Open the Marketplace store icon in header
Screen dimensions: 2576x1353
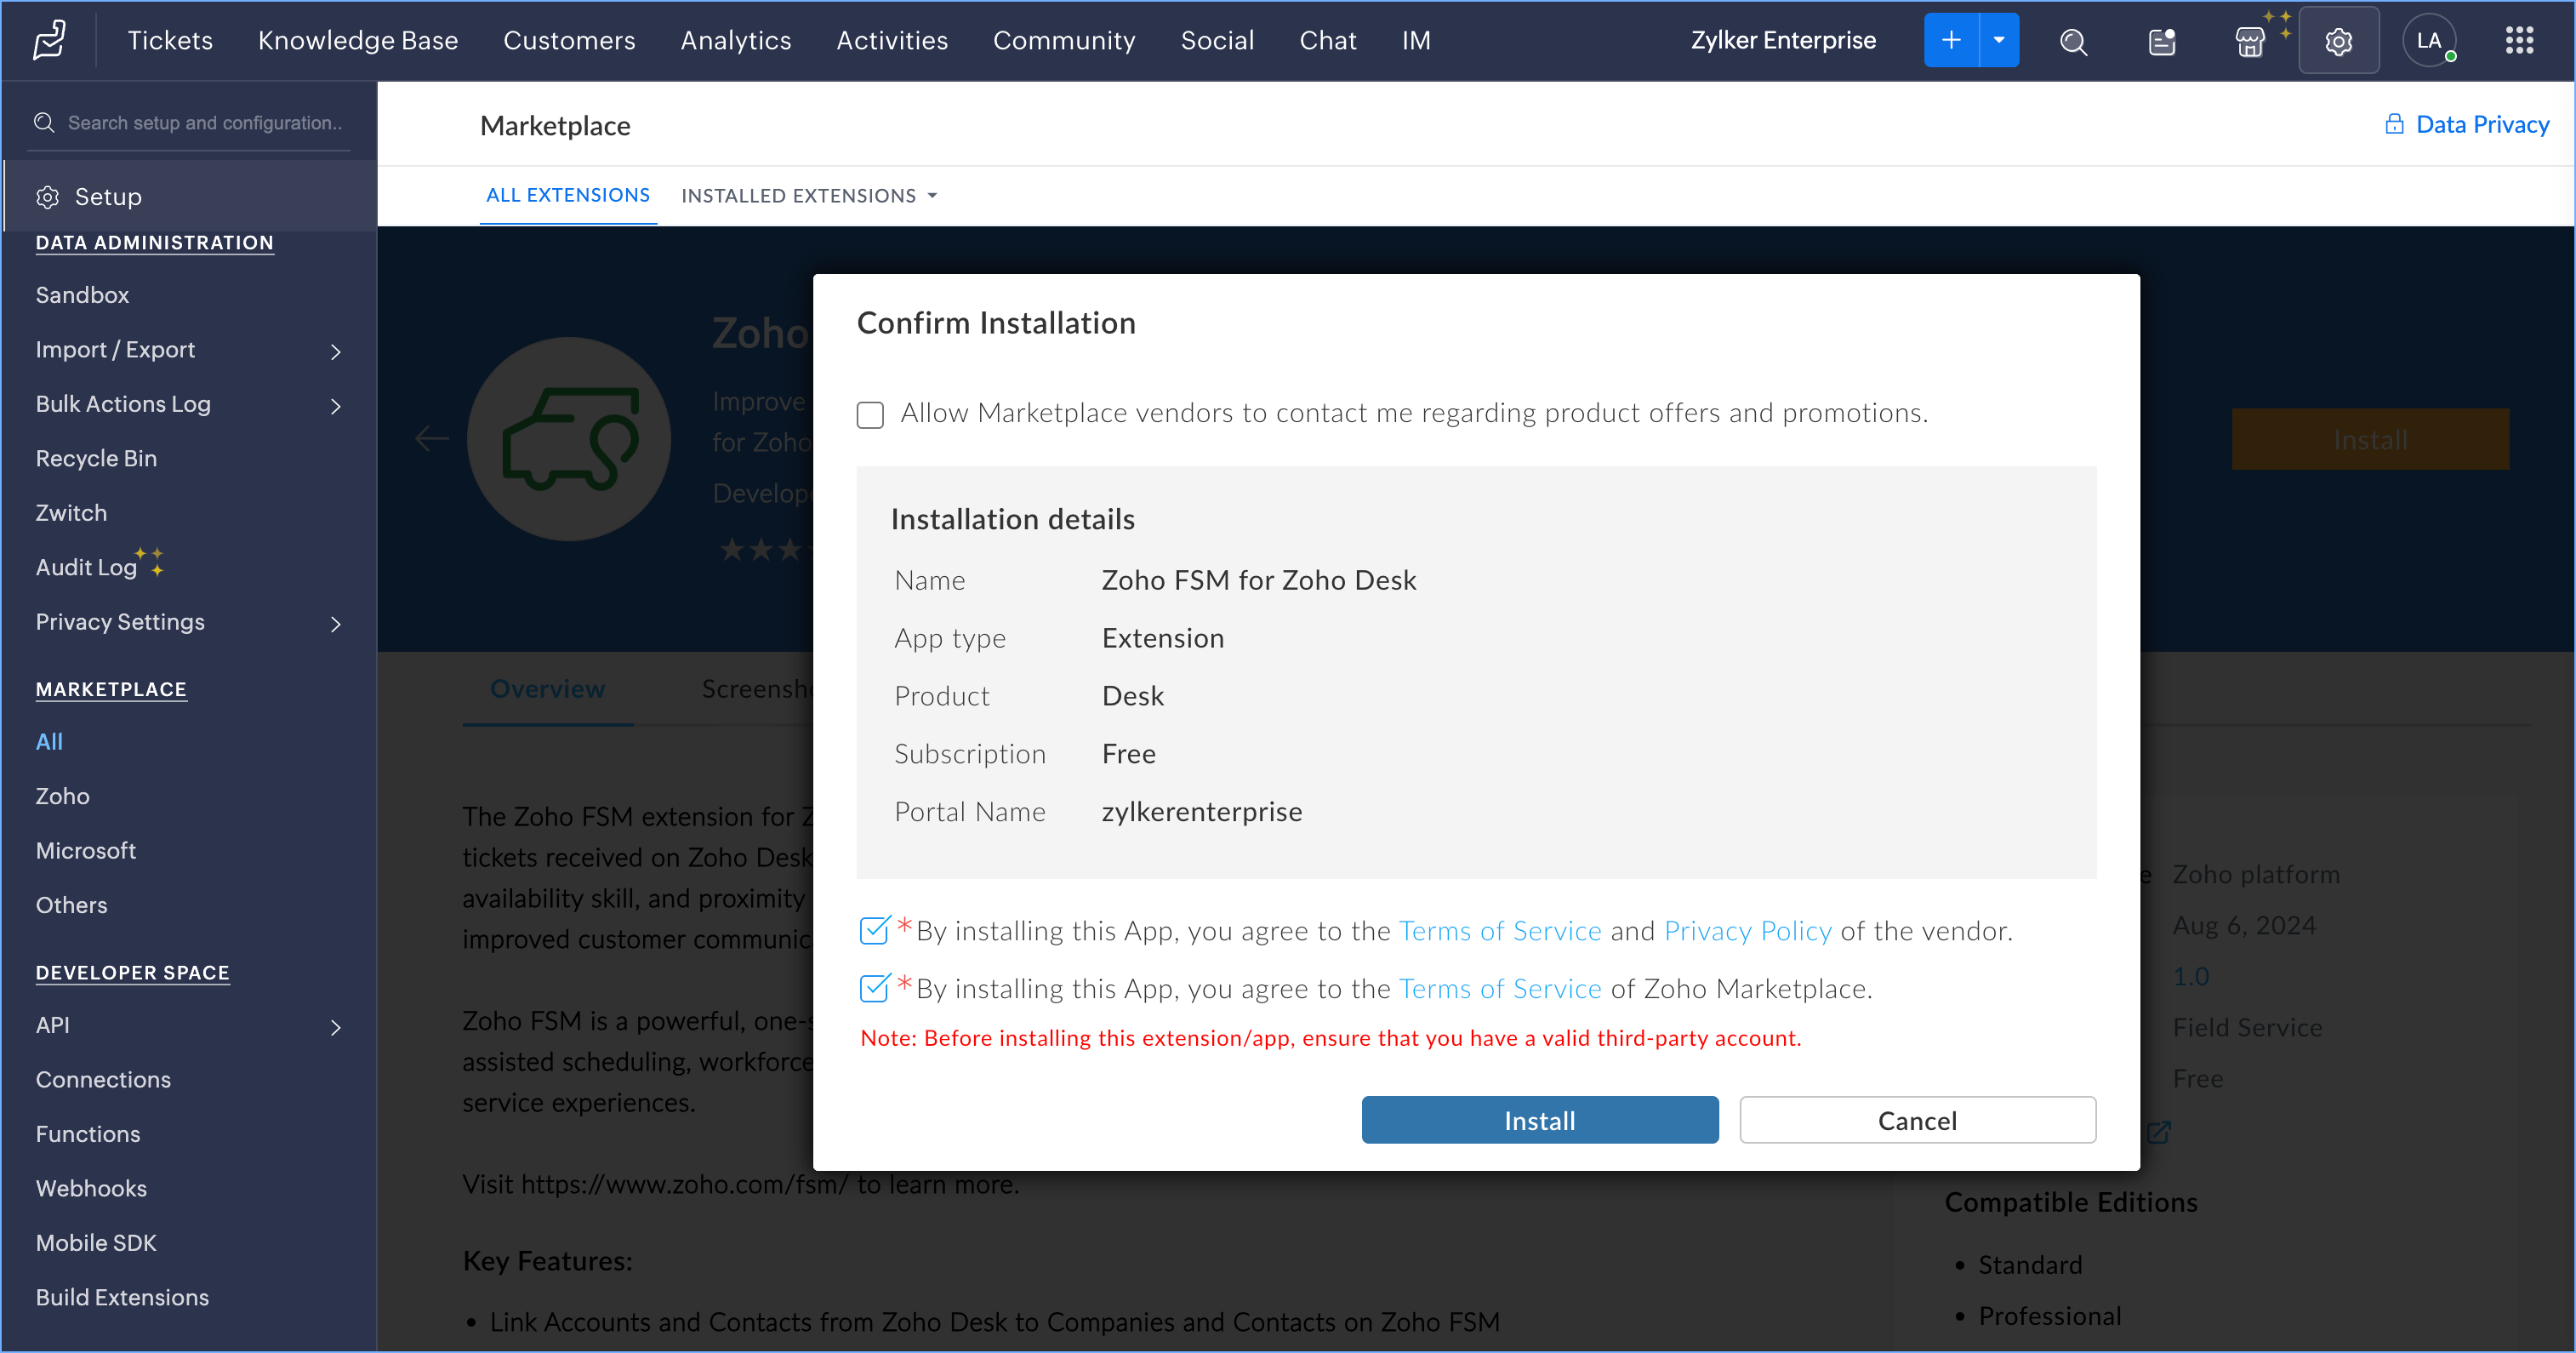coord(2250,41)
